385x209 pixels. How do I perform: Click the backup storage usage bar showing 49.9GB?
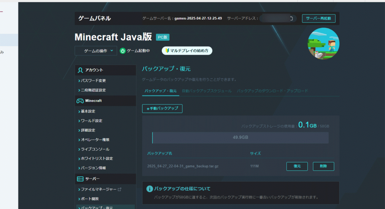[x=240, y=138]
